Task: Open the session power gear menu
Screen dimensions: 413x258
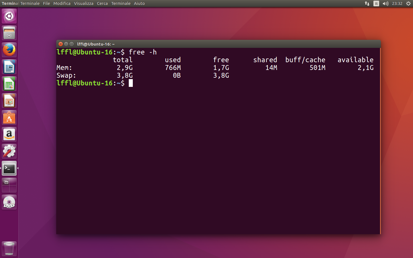Action: click(408, 3)
